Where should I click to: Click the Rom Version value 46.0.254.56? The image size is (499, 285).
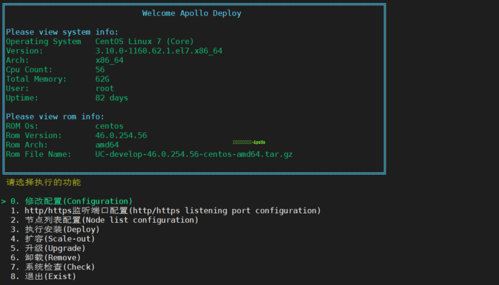pyautogui.click(x=121, y=135)
